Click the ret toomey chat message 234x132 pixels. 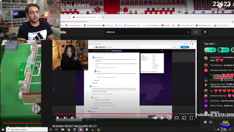[x=219, y=101]
